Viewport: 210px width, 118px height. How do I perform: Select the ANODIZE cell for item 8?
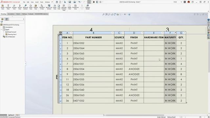pyautogui.click(x=134, y=69)
